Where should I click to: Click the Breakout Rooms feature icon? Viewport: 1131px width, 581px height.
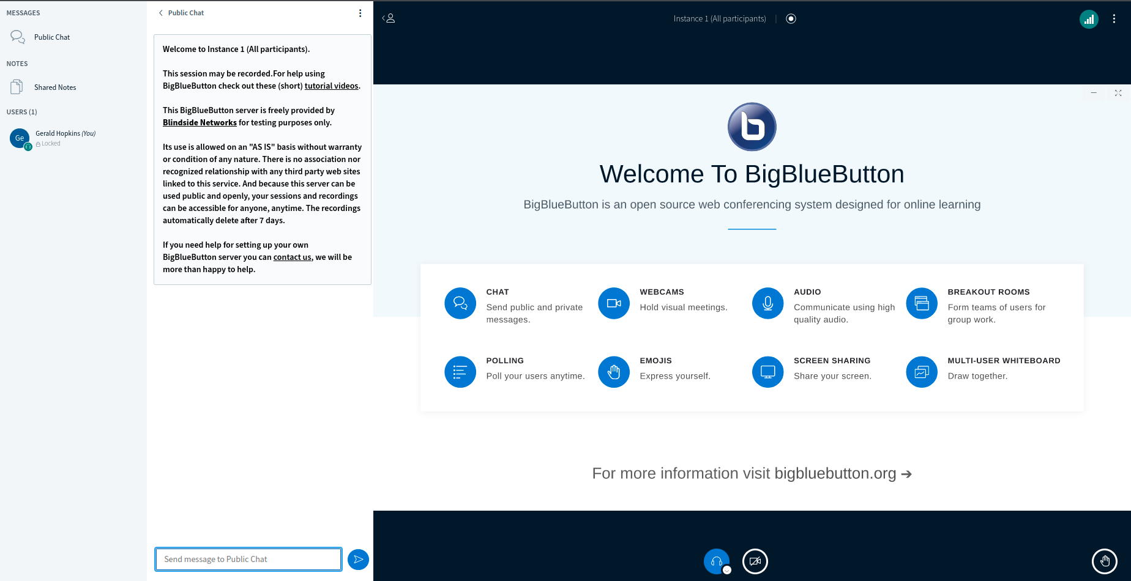click(x=922, y=303)
